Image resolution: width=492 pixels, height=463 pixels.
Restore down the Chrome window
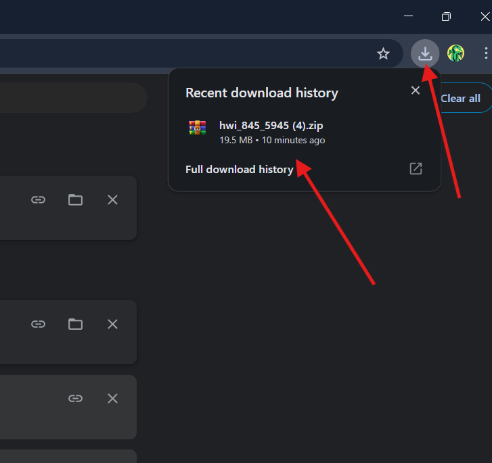coord(446,16)
